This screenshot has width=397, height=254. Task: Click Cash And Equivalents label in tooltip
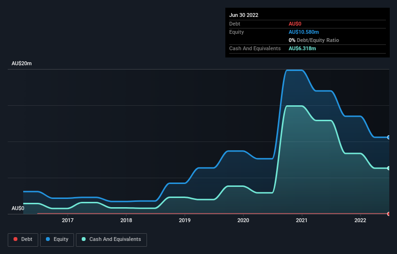(x=255, y=48)
